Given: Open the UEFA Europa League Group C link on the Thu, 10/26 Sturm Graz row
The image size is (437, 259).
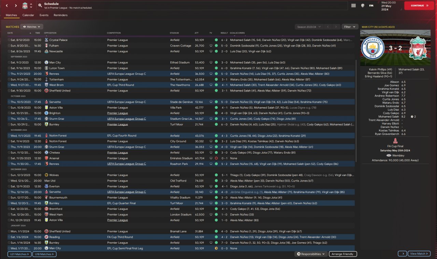Looking at the screenshot, I should [127, 119].
